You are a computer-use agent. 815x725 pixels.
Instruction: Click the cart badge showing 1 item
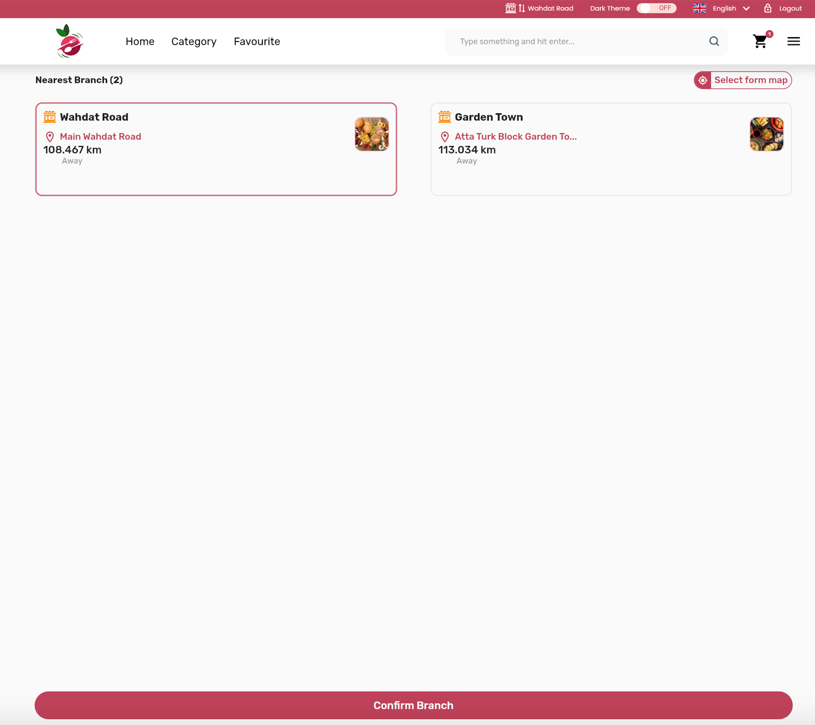(769, 34)
